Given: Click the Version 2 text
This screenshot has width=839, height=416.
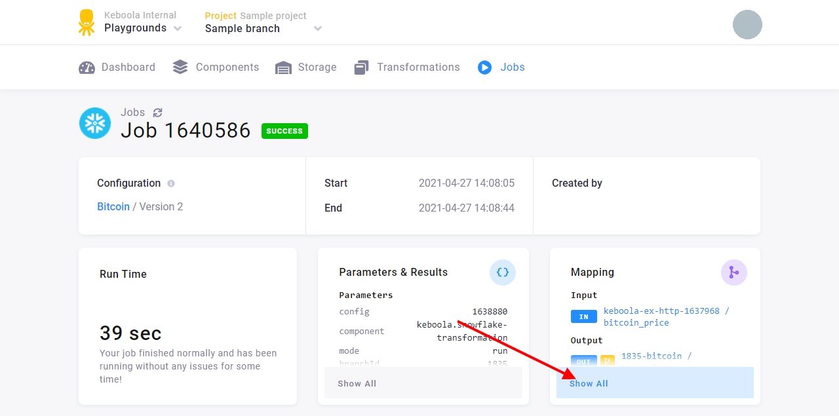Looking at the screenshot, I should [x=161, y=206].
